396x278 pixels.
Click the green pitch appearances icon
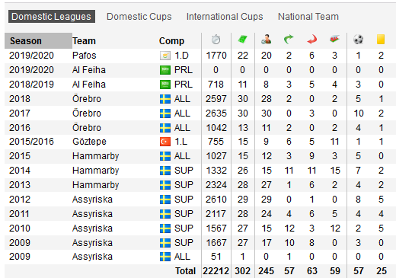coord(242,40)
